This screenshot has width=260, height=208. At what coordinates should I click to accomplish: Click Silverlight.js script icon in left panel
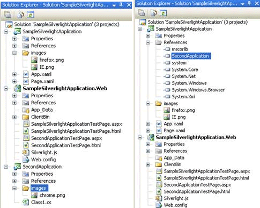(26, 153)
